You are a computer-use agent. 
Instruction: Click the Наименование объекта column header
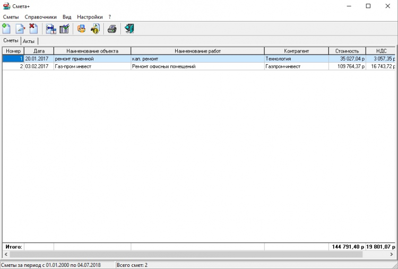point(92,51)
